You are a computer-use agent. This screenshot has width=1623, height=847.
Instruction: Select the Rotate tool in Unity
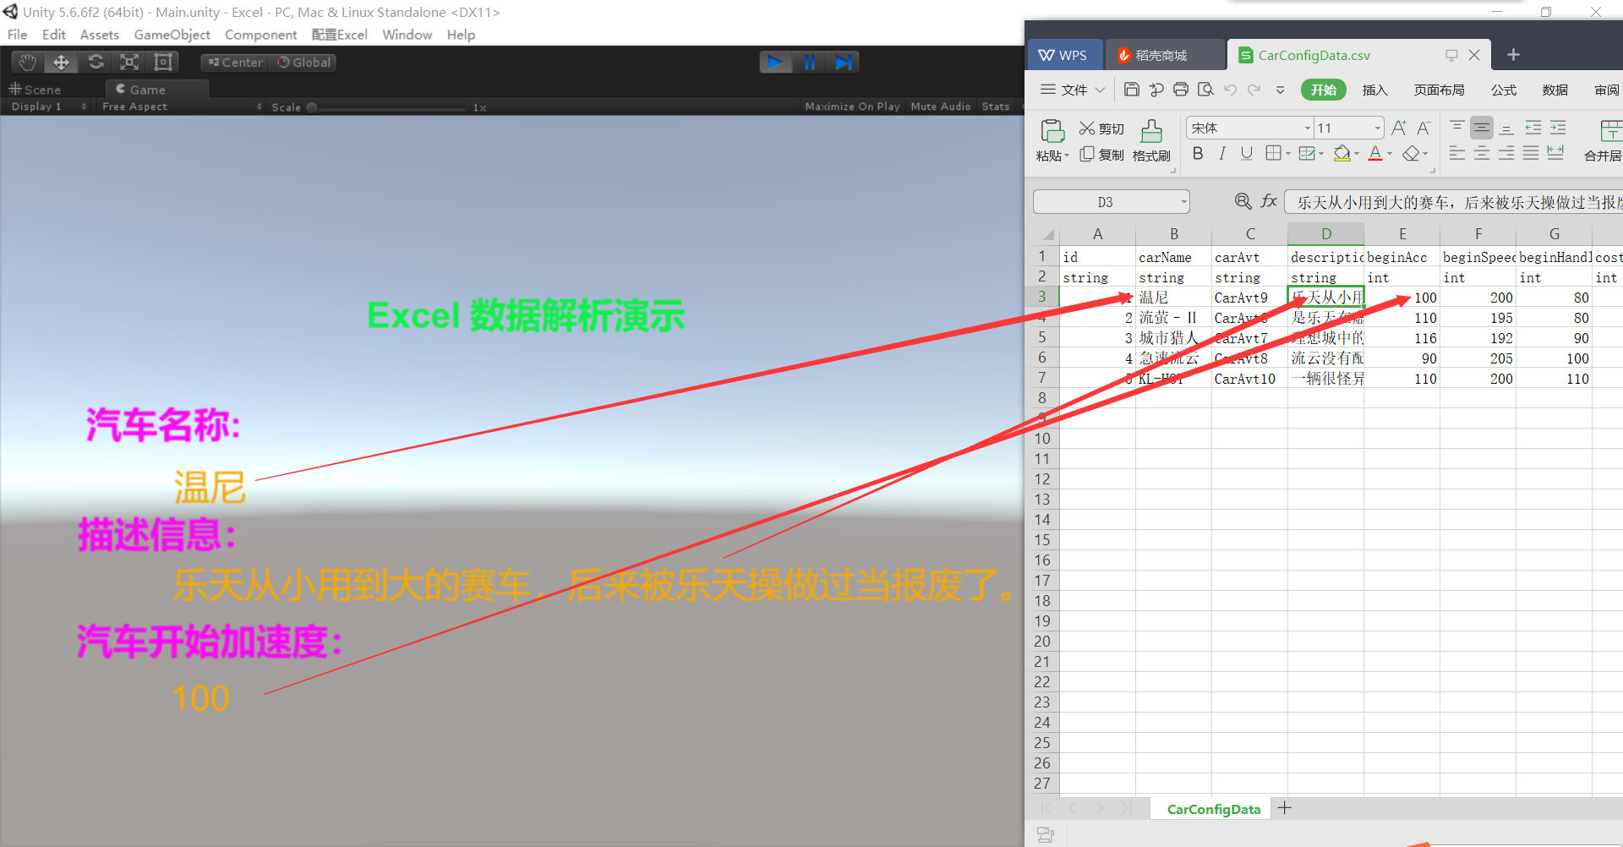pyautogui.click(x=96, y=63)
